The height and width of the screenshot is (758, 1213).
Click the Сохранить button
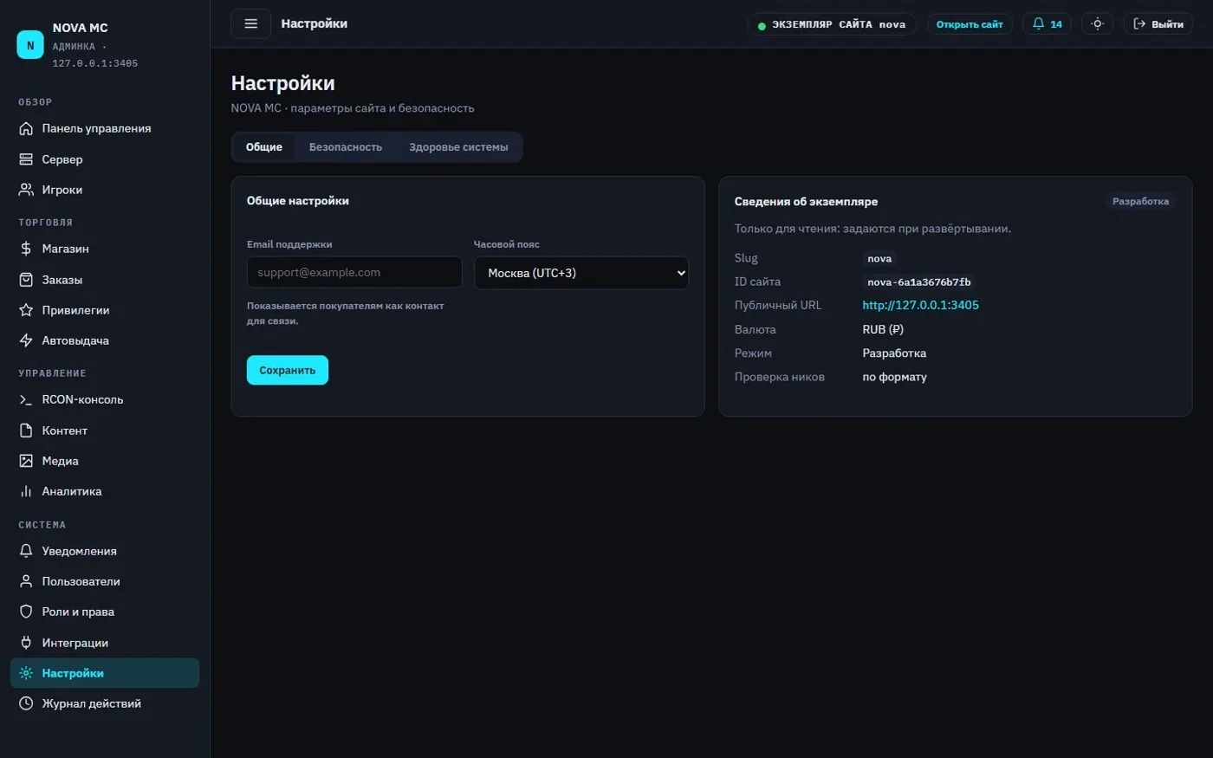click(288, 370)
